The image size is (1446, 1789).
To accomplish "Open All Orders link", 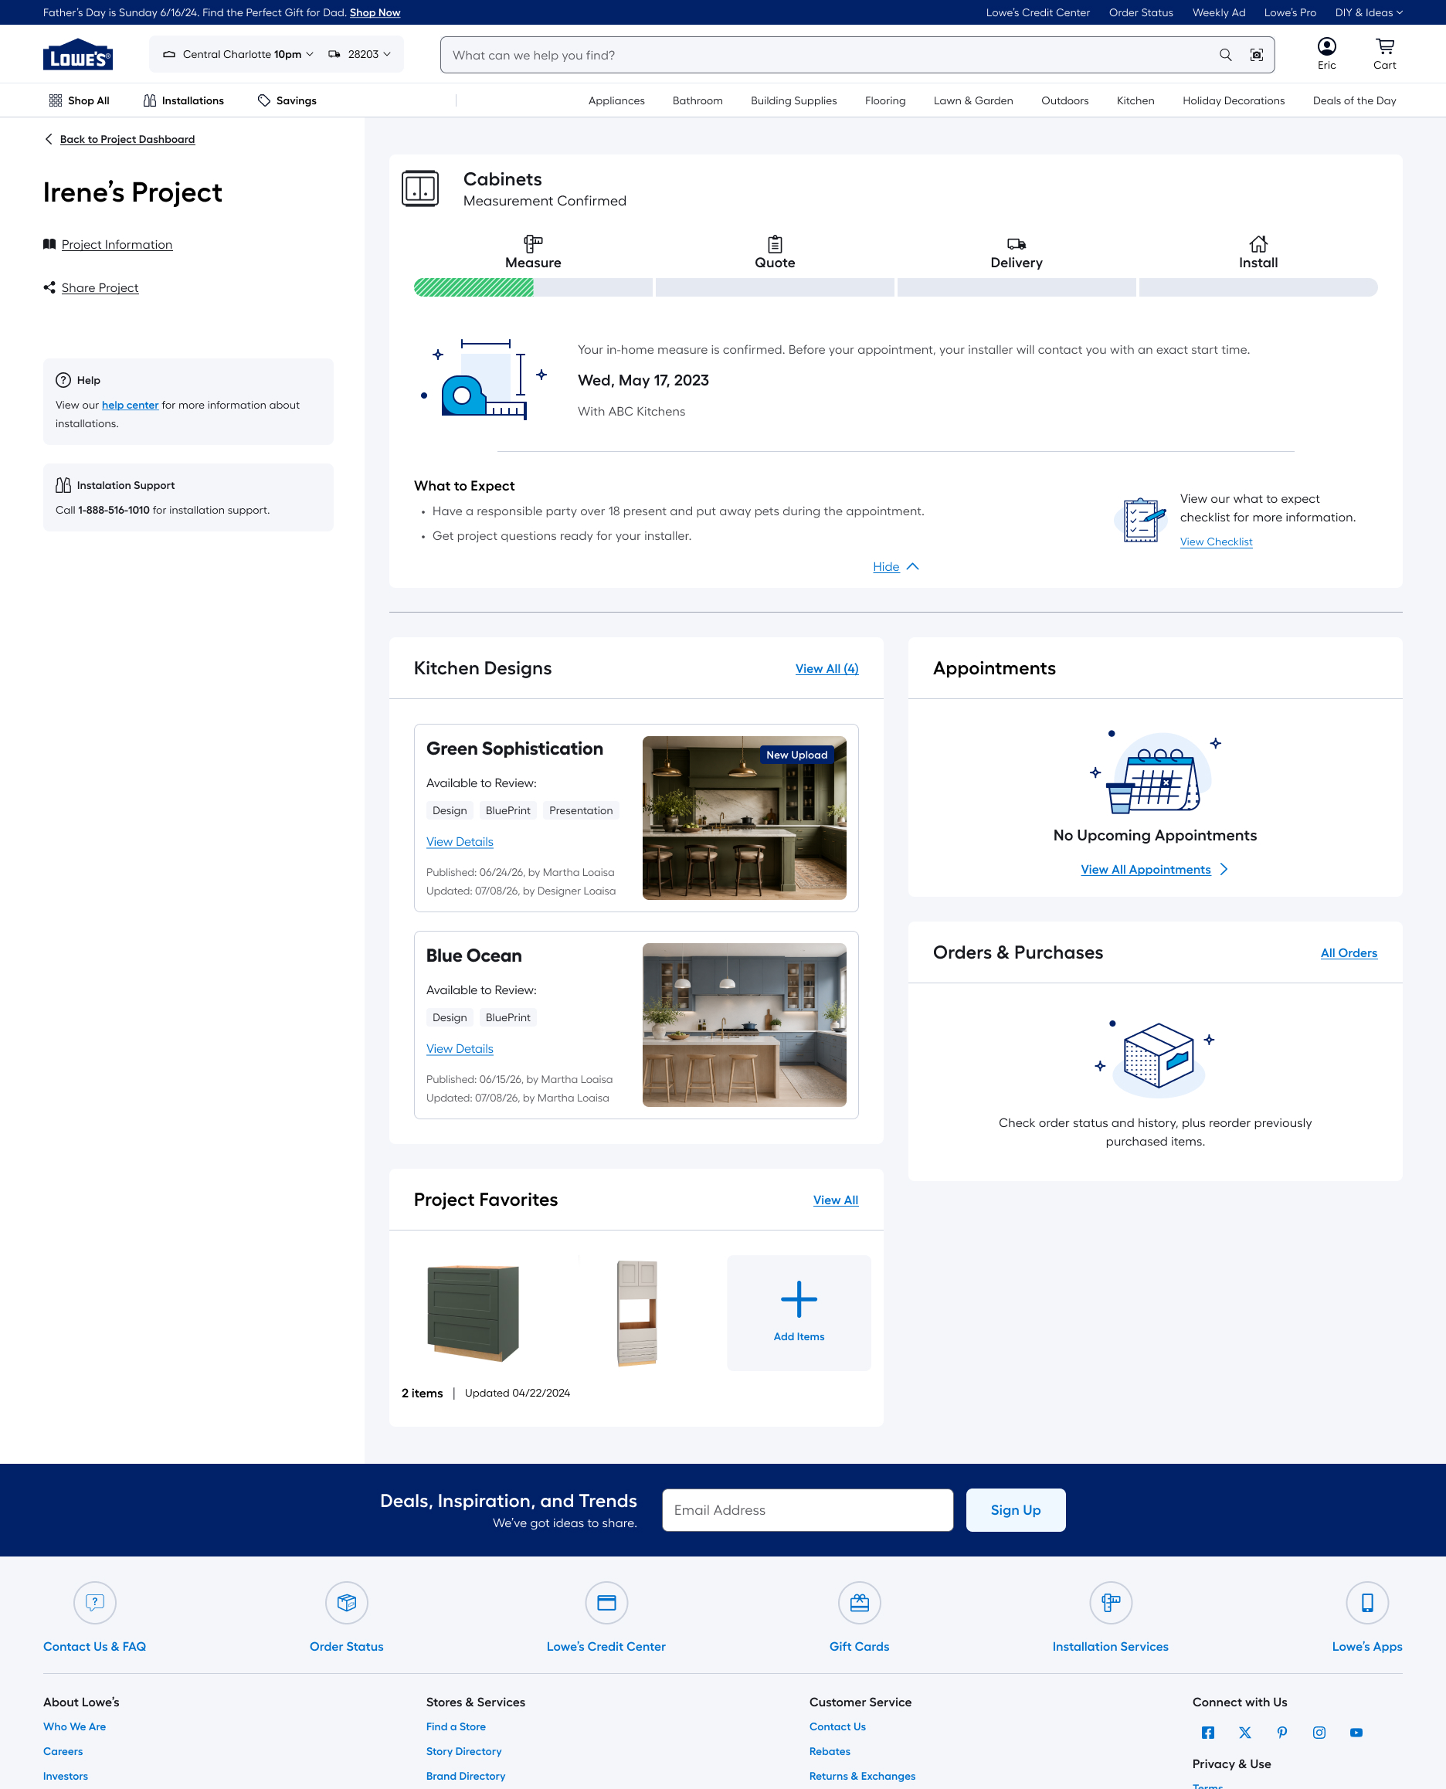I will [1349, 952].
